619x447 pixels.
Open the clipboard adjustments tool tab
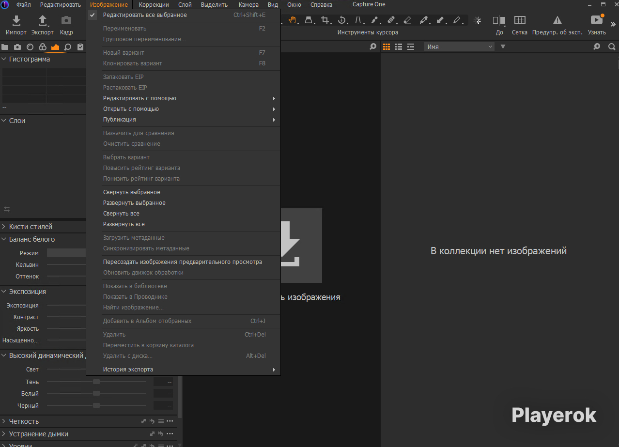[80, 47]
